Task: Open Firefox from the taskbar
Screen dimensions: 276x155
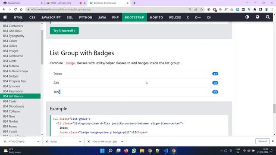Action: pyautogui.click(x=126, y=151)
